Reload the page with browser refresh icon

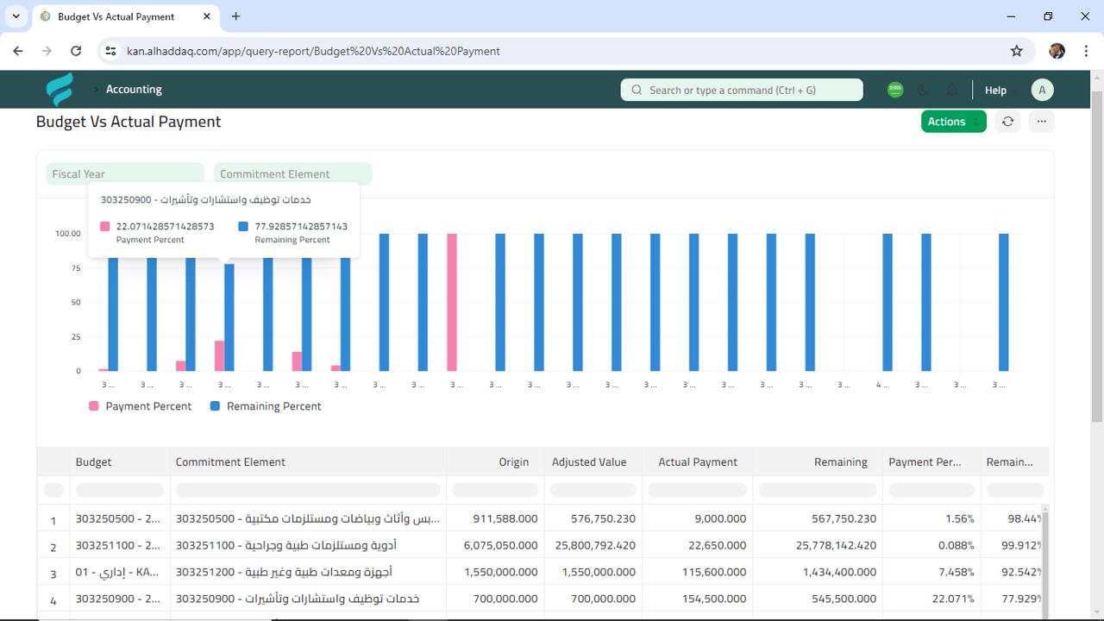pos(76,51)
